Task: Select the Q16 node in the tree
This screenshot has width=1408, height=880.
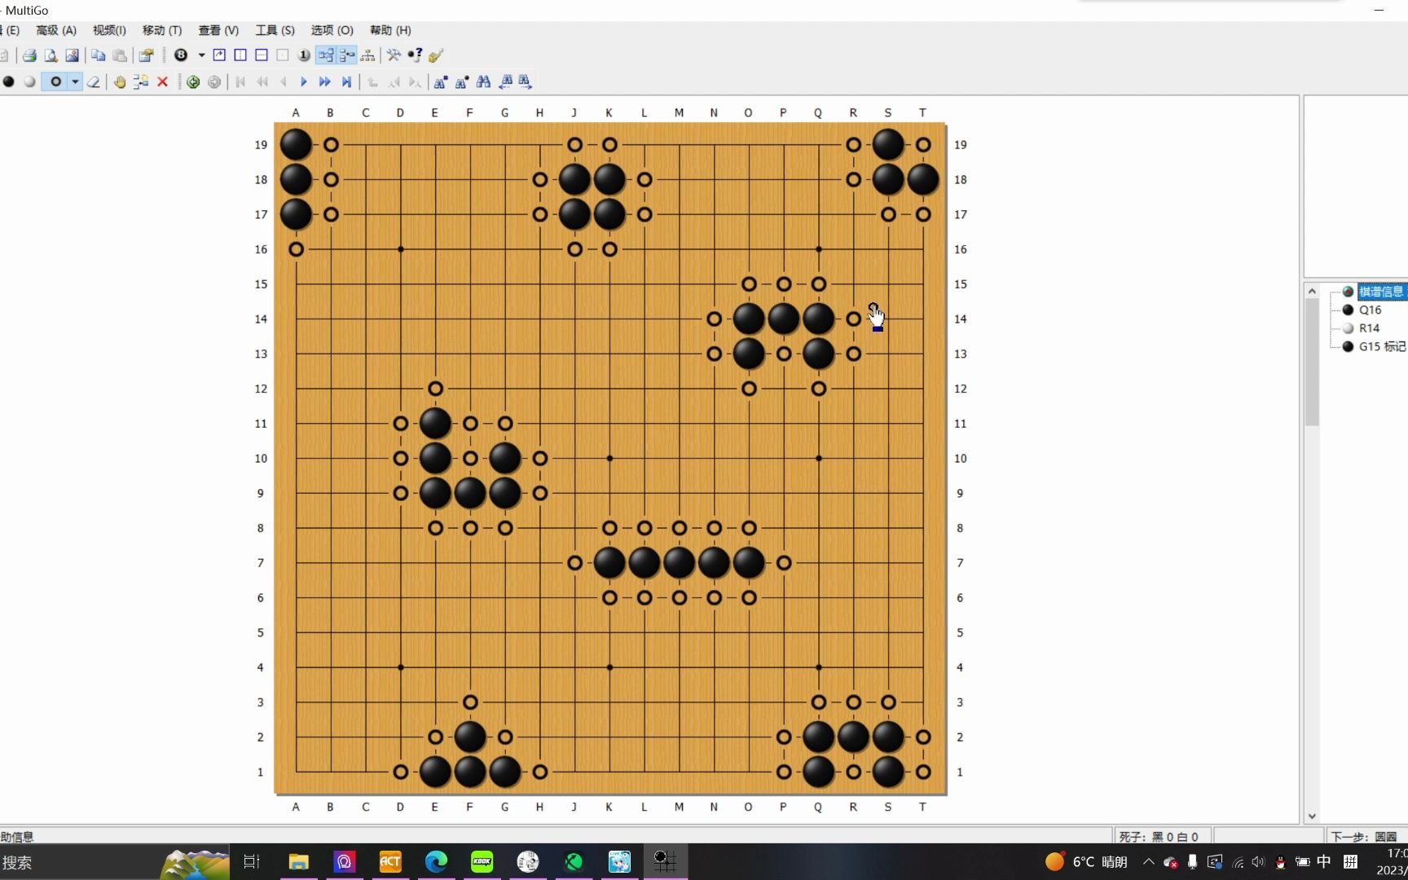Action: click(1371, 310)
